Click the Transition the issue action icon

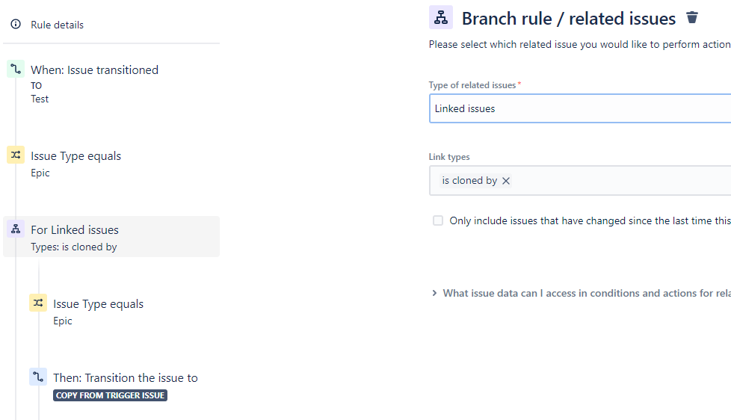pyautogui.click(x=38, y=377)
